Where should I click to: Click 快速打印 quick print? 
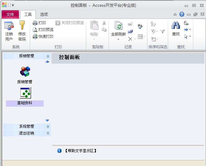pyautogui.click(x=43, y=36)
